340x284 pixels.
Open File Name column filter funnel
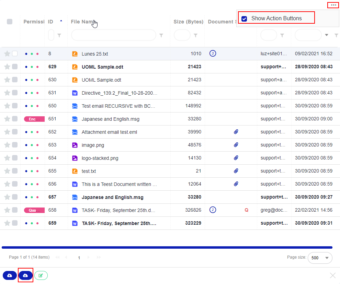(161, 35)
